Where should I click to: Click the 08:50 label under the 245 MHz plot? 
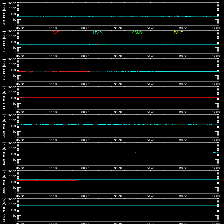(183, 28)
